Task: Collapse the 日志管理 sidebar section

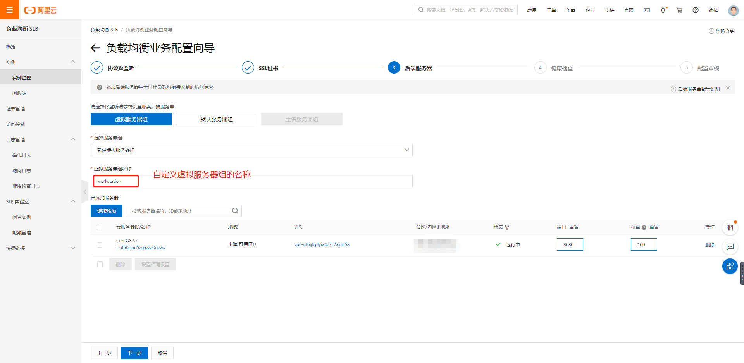Action: [73, 139]
